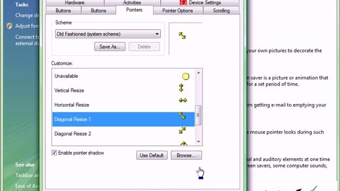Image resolution: width=340 pixels, height=191 pixels.
Task: Click the red icon on Device Settings tab
Action: point(183,3)
